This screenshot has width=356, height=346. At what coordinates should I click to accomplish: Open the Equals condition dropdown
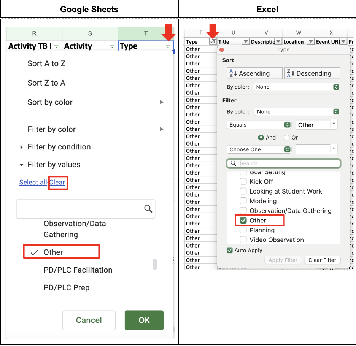[259, 125]
